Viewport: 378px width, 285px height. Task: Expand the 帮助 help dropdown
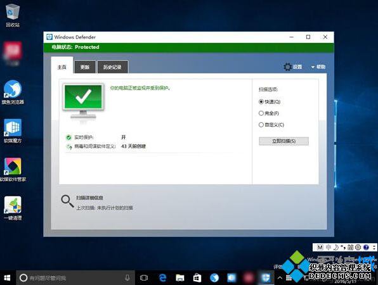tap(318, 66)
